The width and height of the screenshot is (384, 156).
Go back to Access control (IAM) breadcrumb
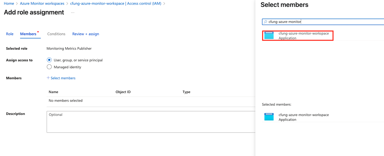[x=116, y=4]
